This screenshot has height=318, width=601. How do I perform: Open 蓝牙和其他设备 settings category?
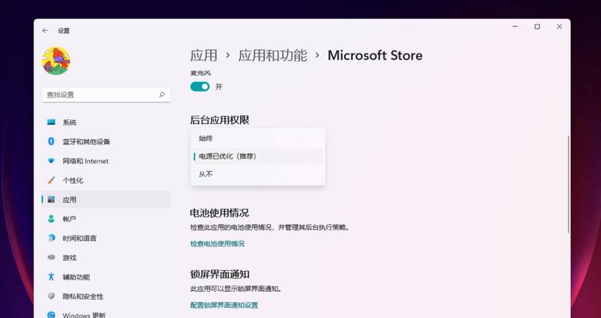pyautogui.click(x=107, y=142)
